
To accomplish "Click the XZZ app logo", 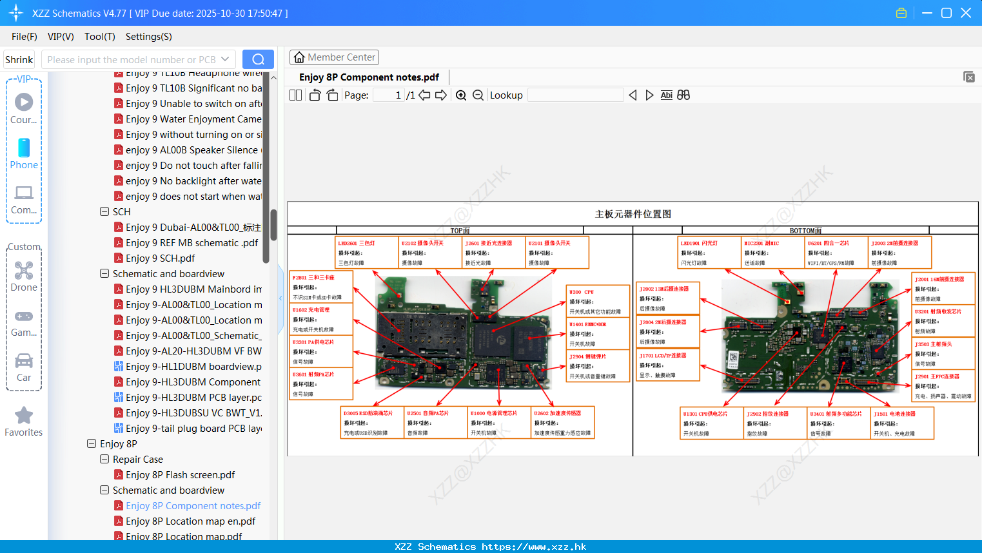I will coord(15,13).
